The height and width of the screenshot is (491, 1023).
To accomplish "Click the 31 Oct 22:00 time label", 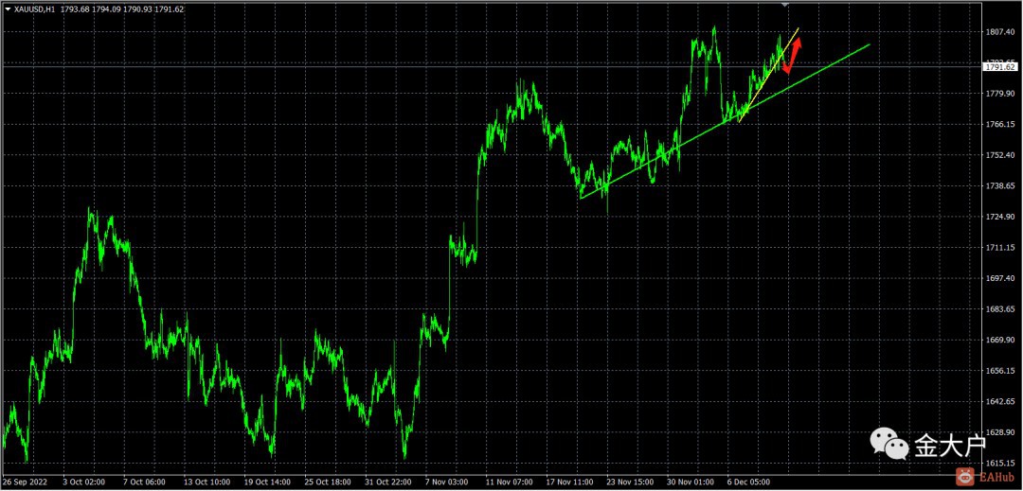I will click(388, 482).
